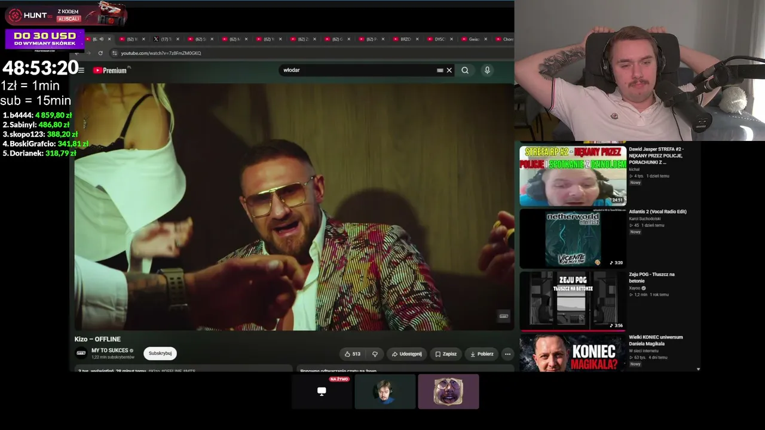Click the '1,22 mln subskrybentów' subscriber count

click(113, 357)
